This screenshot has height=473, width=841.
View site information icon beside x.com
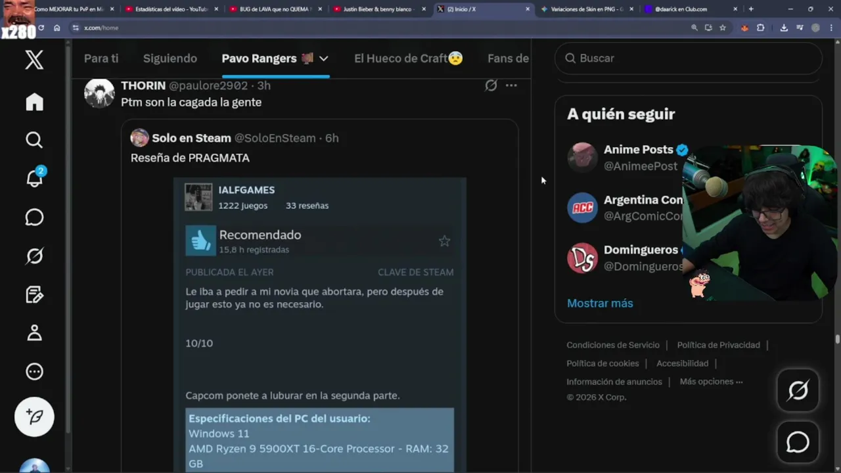76,28
